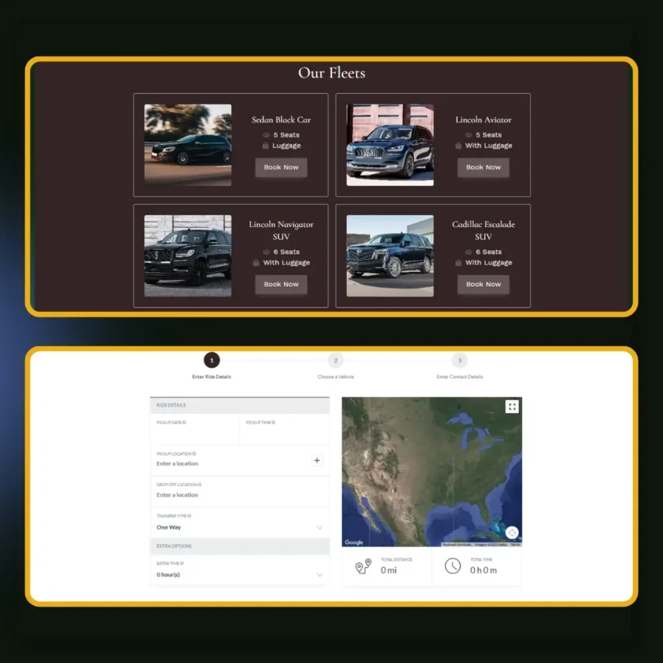Viewport: 663px width, 663px height.
Task: Click the Pickup Date info icon
Action: pyautogui.click(x=185, y=422)
